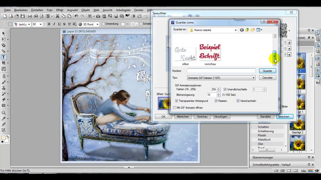The height and width of the screenshot is (180, 321).
Task: Enable the Umrandung checkbox
Action: point(103,24)
